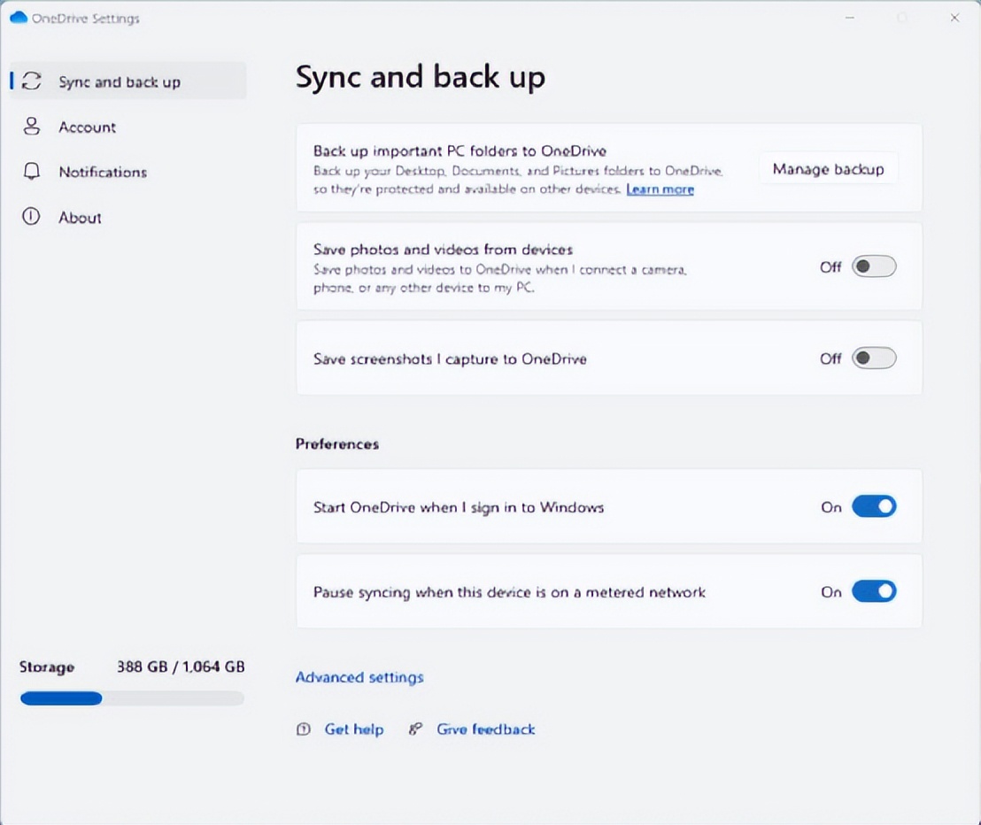Click the Give feedback link
Screen dimensions: 981x825
(485, 729)
